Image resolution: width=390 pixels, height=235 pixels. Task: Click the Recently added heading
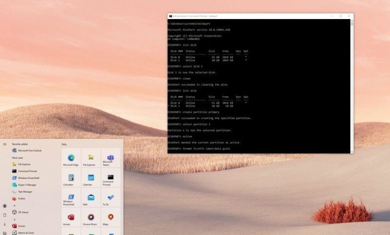pyautogui.click(x=20, y=144)
